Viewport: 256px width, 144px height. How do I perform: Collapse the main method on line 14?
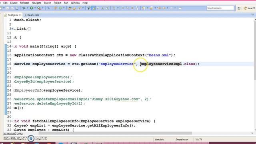(x=12, y=46)
